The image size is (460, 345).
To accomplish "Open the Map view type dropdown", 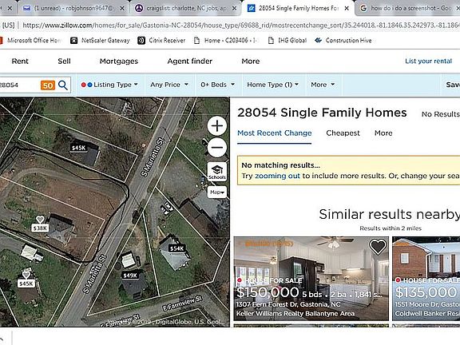I will 217,192.
